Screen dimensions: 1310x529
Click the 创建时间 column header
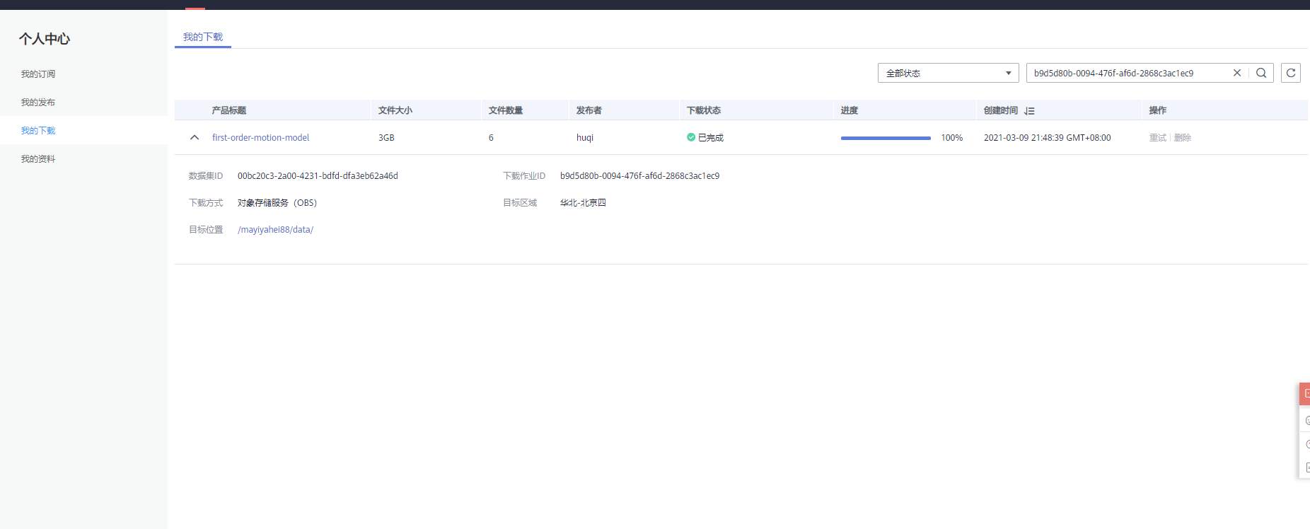pos(1001,110)
